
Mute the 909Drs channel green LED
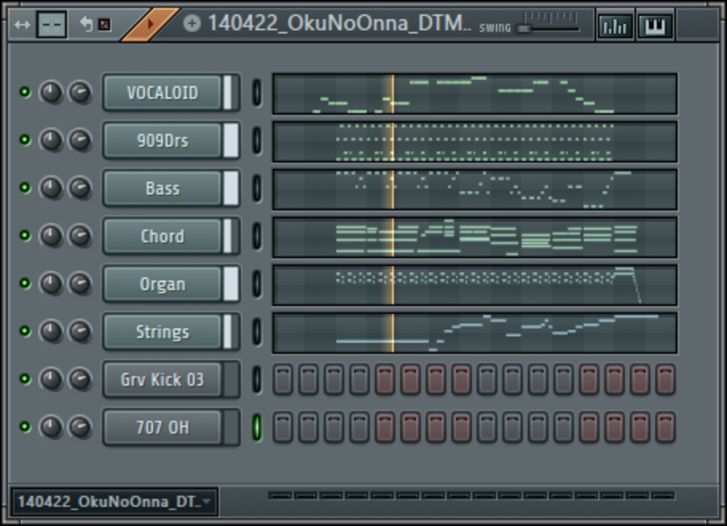coord(25,140)
